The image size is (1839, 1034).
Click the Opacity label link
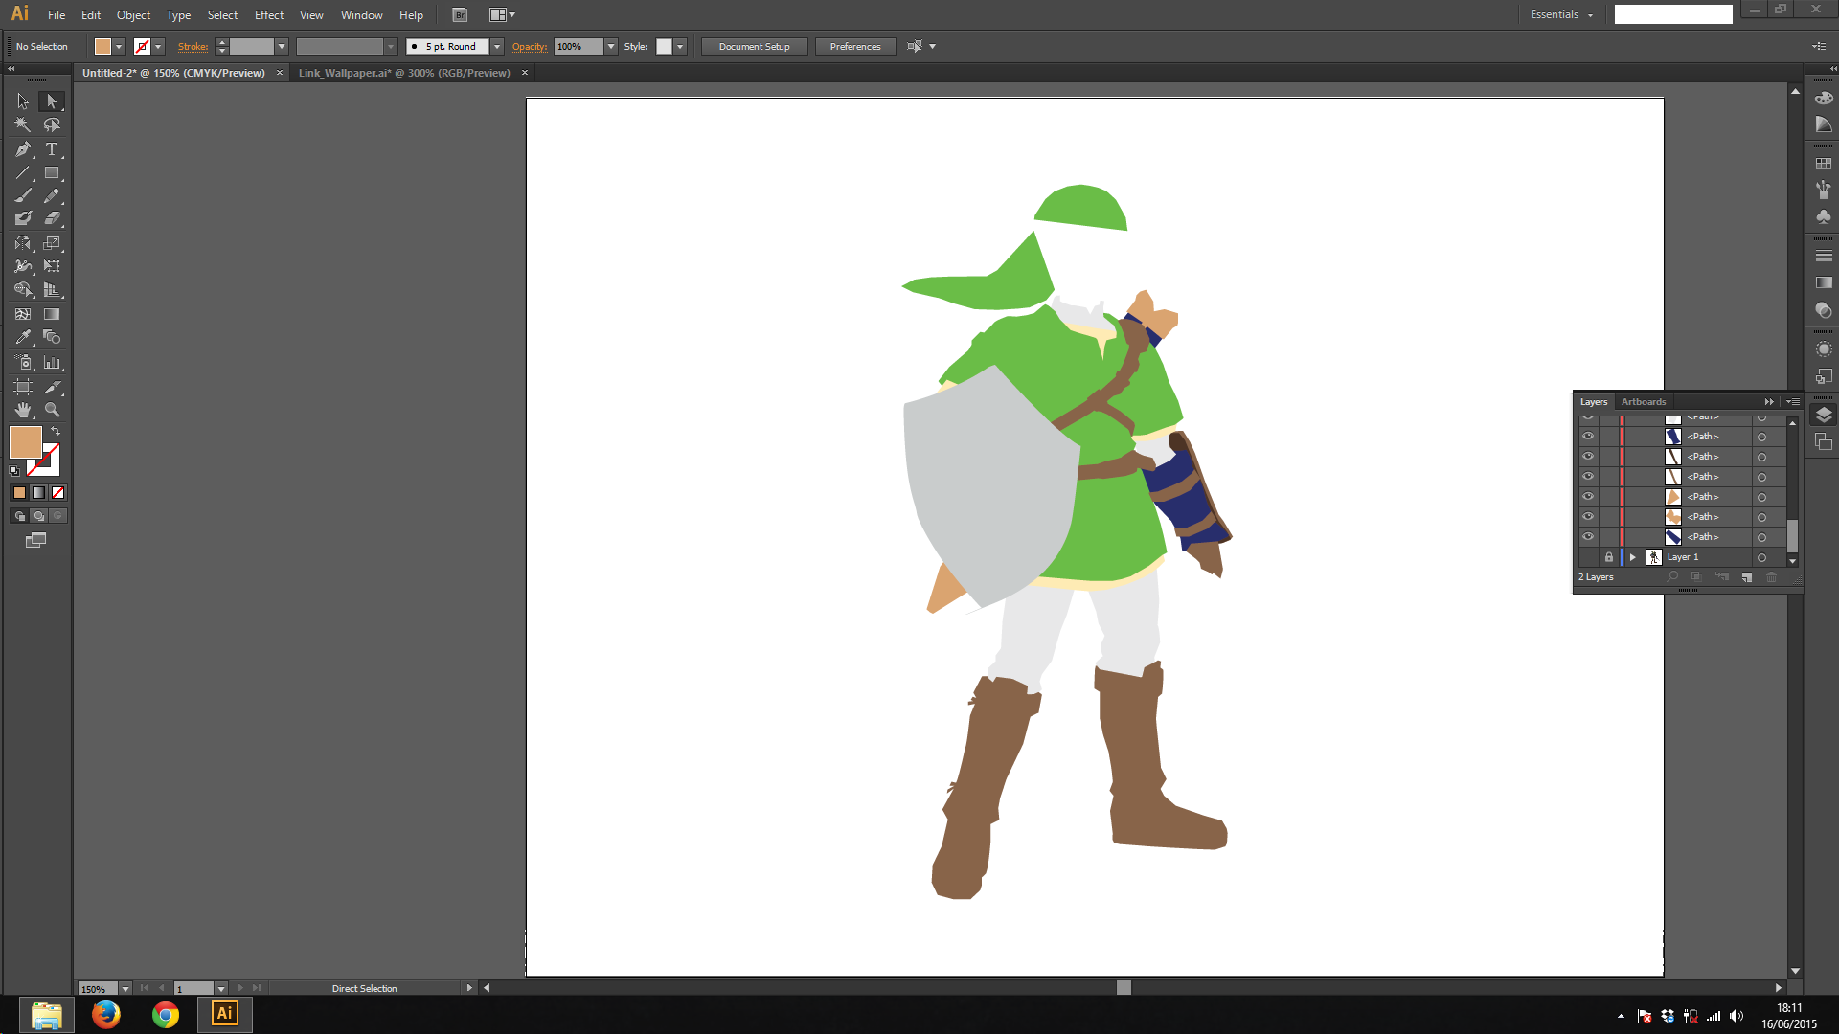click(x=530, y=47)
